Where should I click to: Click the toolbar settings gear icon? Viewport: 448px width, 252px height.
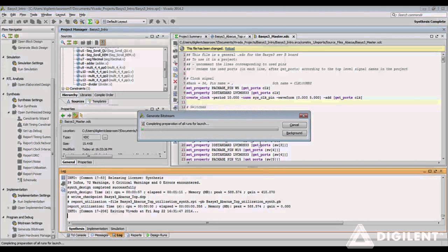[x=75, y=22]
